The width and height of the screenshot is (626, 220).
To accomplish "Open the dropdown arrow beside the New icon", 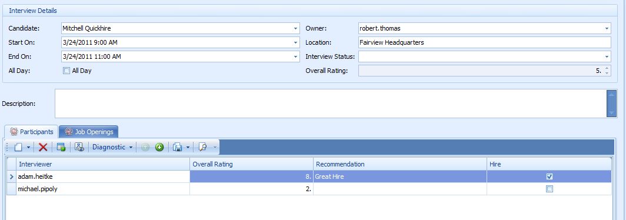I will (x=28, y=147).
